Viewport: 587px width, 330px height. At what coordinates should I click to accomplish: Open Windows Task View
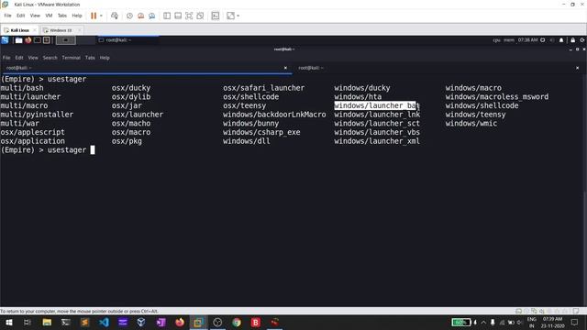click(28, 322)
